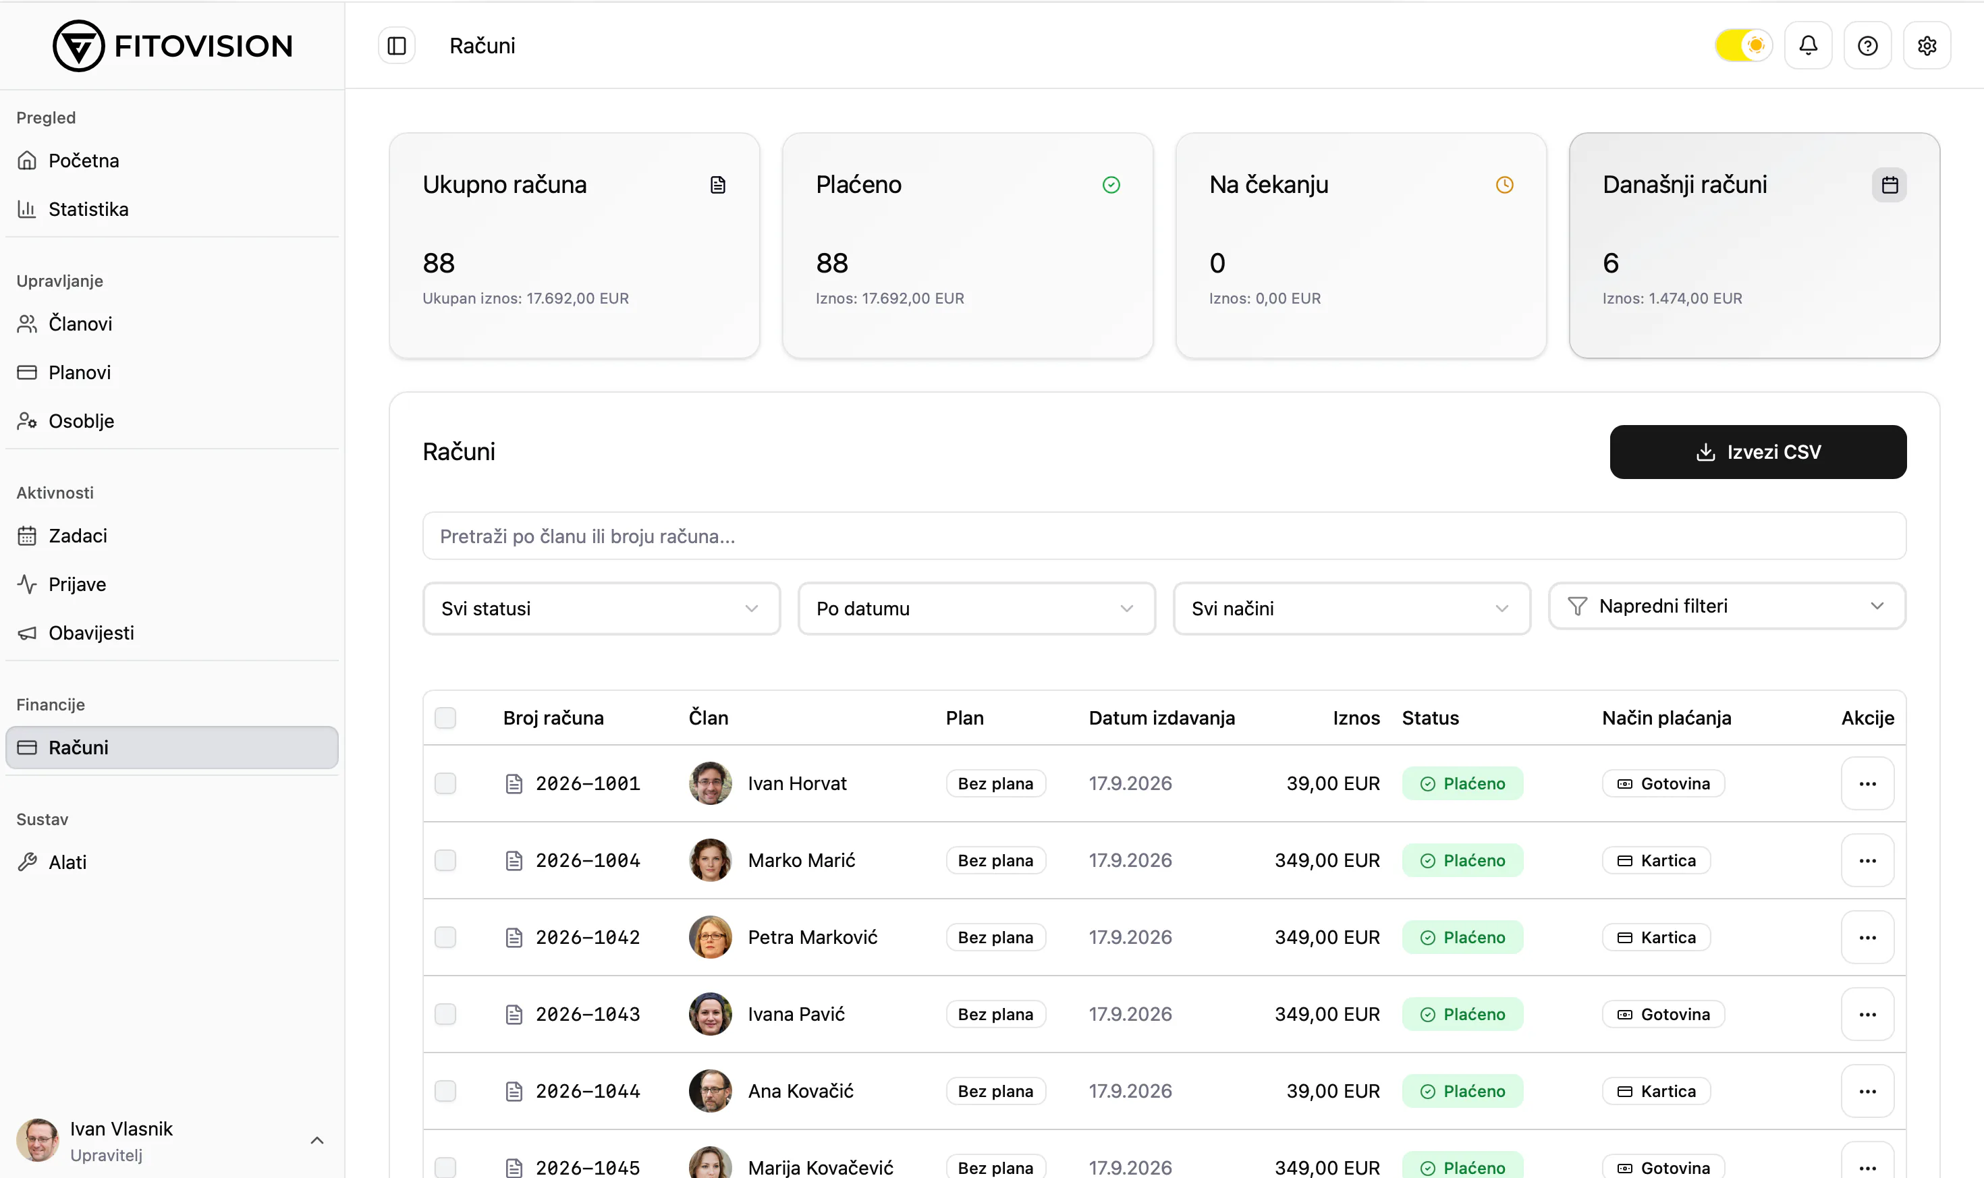Screen dimensions: 1984x1178
Task: Click the invoice search field
Action: (1164, 536)
